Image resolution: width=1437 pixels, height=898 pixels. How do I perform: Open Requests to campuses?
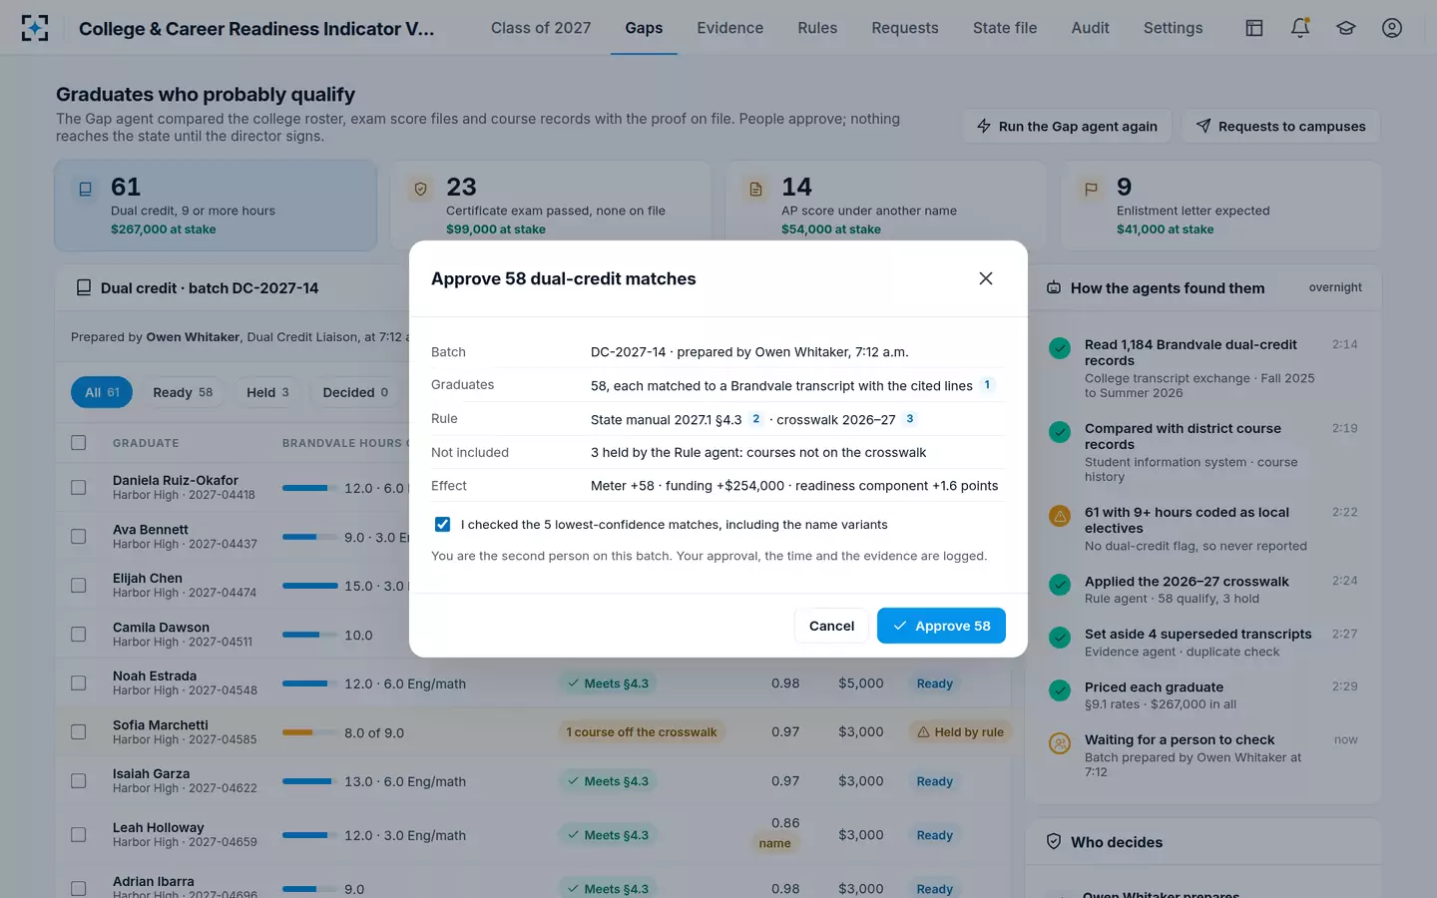tap(1280, 126)
